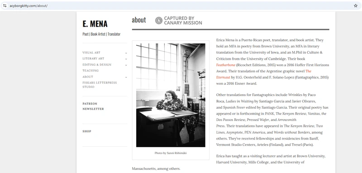Bookmark page with the star icon
Screen dimensions: 362x173
point(356,6)
